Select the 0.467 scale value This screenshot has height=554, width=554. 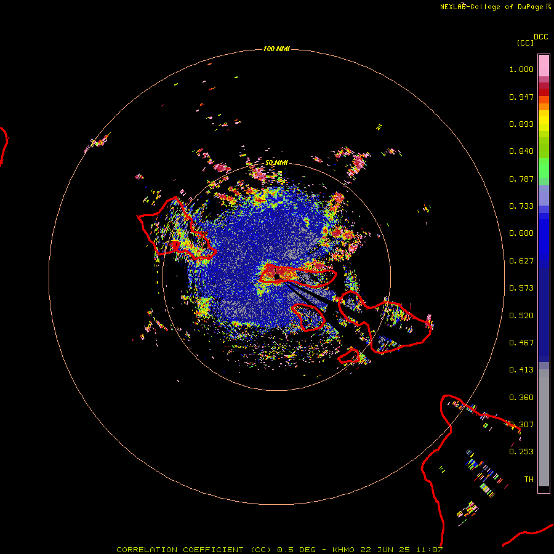click(x=521, y=343)
